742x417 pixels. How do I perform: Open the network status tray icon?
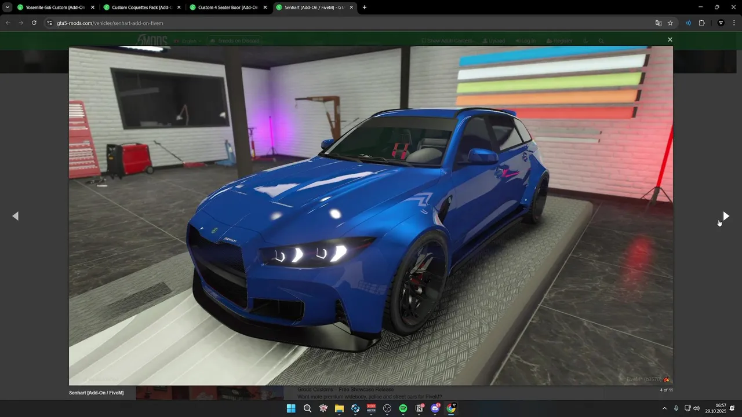tap(688, 408)
